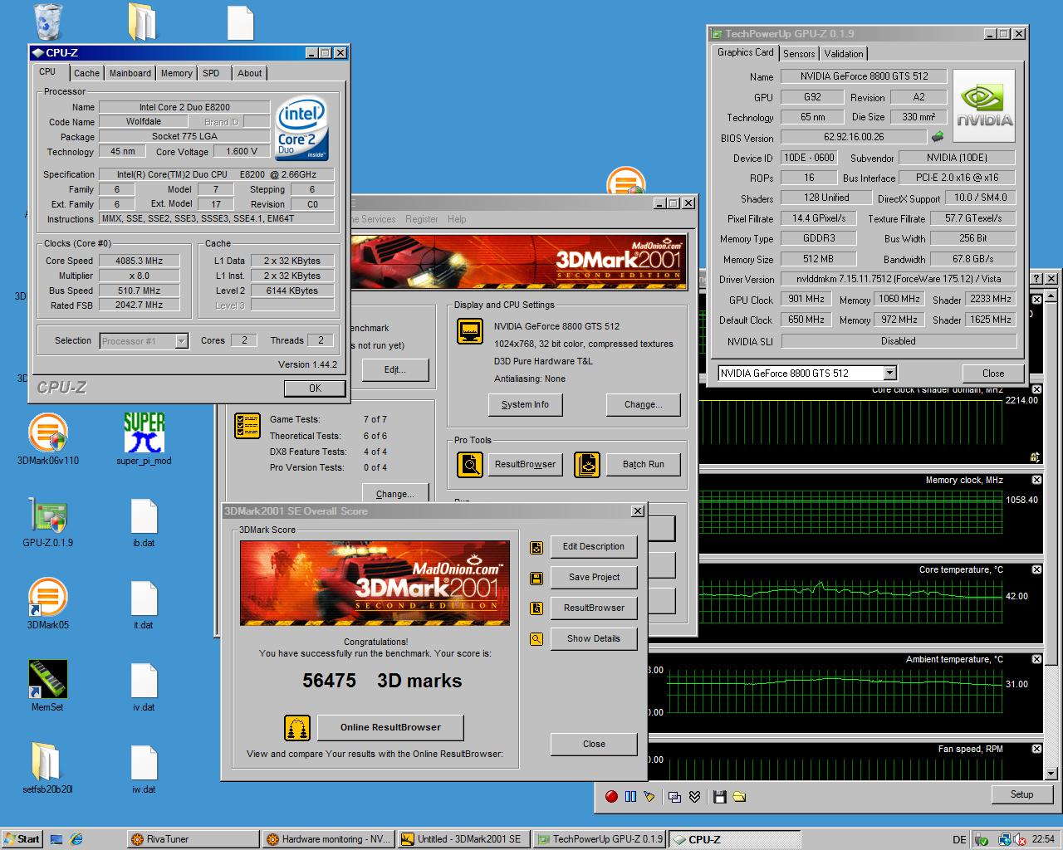1063x850 pixels.
Task: Click the Edit Description icon in score dialog
Action: [536, 547]
